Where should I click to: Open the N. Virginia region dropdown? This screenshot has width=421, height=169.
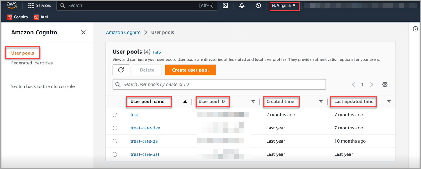[x=284, y=5]
